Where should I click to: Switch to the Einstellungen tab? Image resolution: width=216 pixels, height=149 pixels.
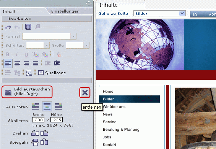click(x=65, y=11)
